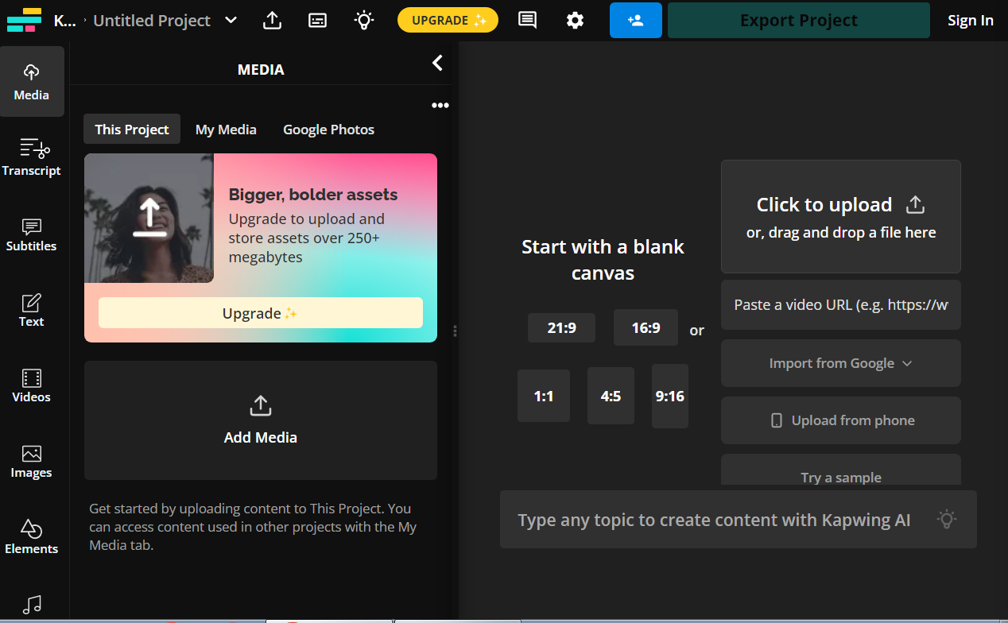This screenshot has height=623, width=1008.
Task: Switch to the My Media tab
Action: [x=226, y=130]
